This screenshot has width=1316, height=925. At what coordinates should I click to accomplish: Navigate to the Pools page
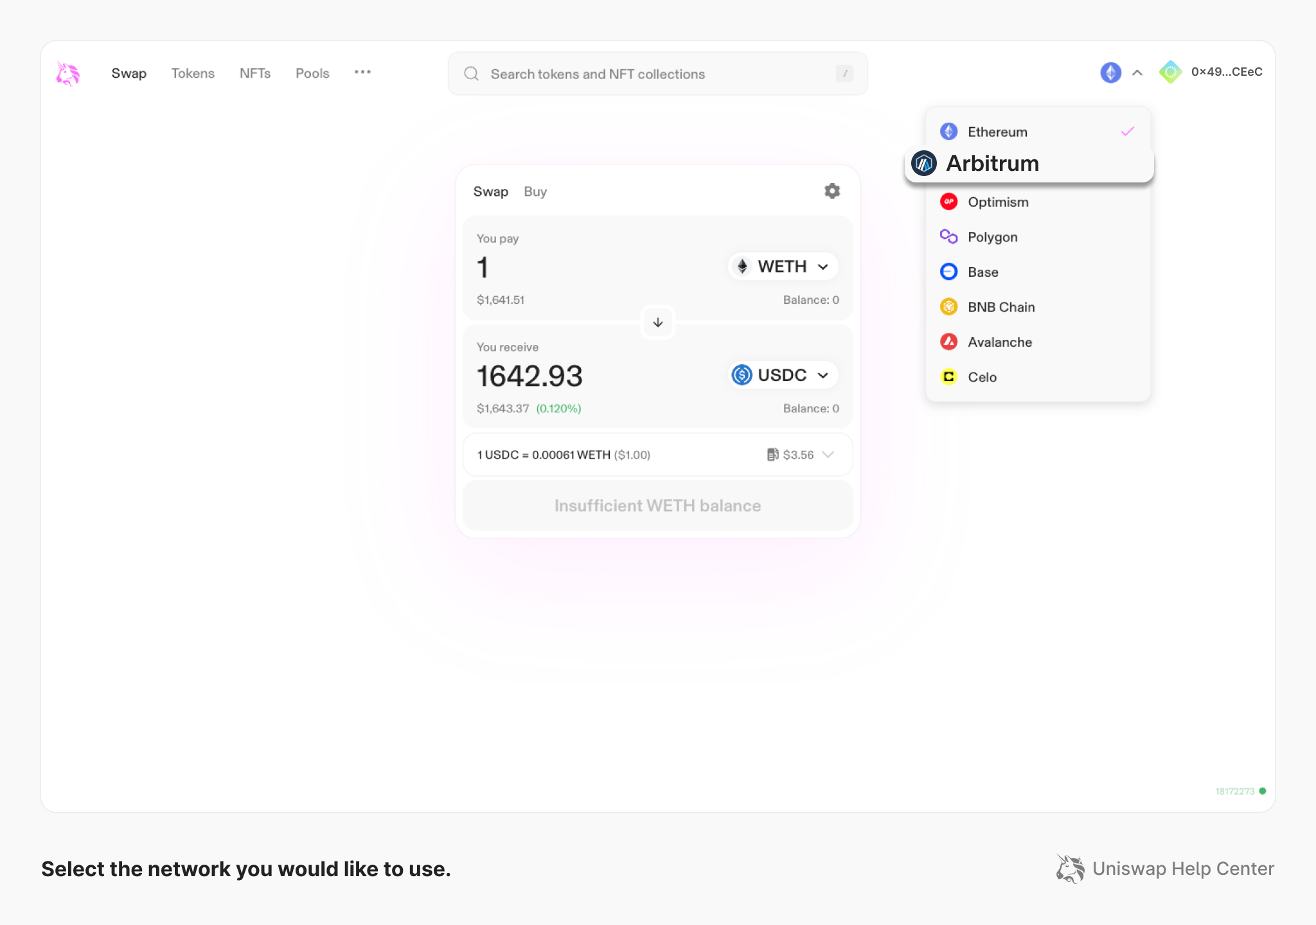tap(312, 73)
